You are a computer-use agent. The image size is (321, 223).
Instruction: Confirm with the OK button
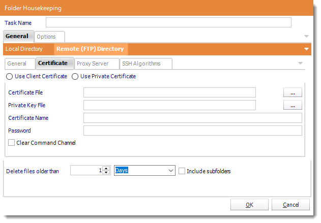click(249, 205)
